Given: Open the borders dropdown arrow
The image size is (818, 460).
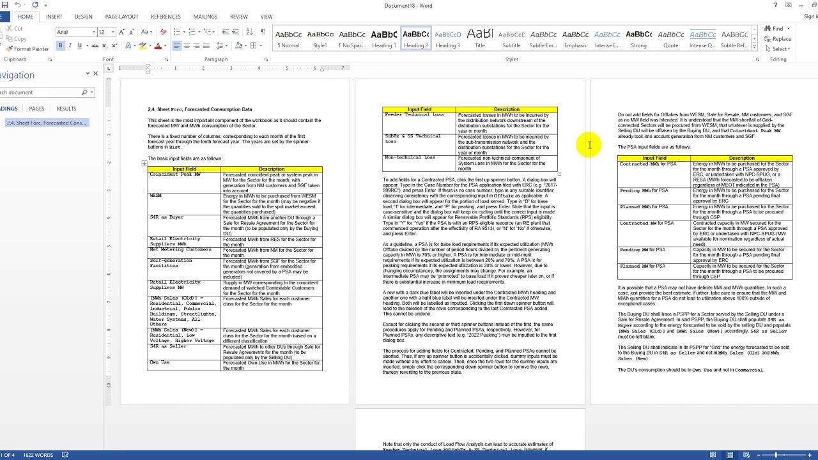Looking at the screenshot, I should coord(261,45).
